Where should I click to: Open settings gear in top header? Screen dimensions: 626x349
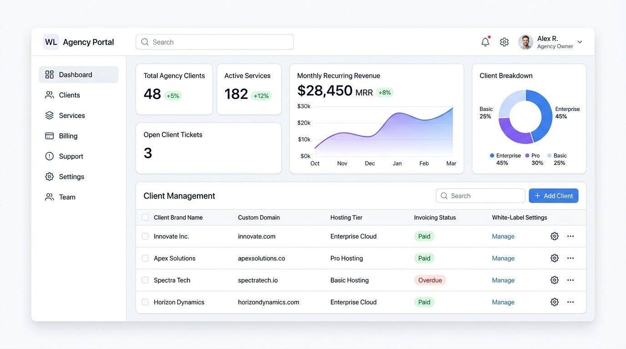click(x=504, y=42)
